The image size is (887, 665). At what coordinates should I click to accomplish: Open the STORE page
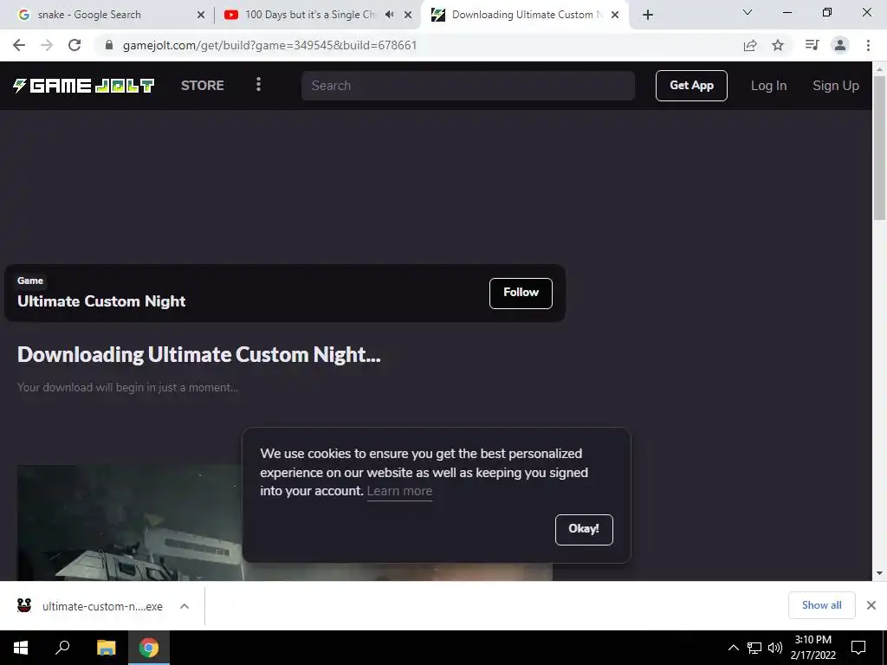pos(203,86)
